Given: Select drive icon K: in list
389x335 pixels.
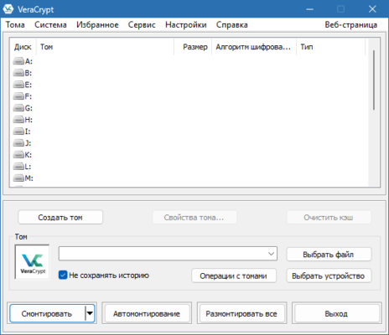Looking at the screenshot, I should click(x=18, y=155).
